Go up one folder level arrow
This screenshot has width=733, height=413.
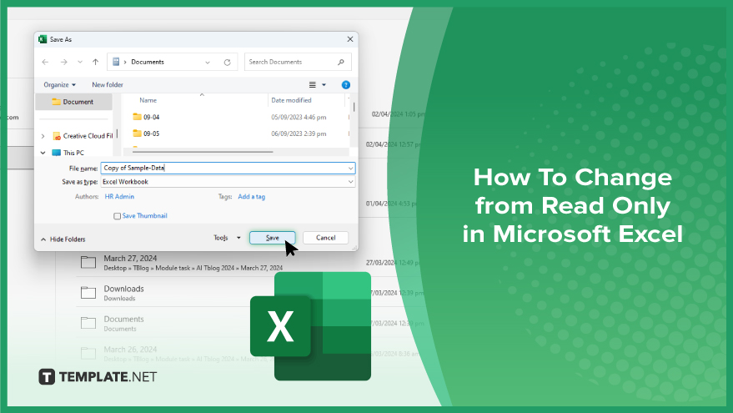95,62
